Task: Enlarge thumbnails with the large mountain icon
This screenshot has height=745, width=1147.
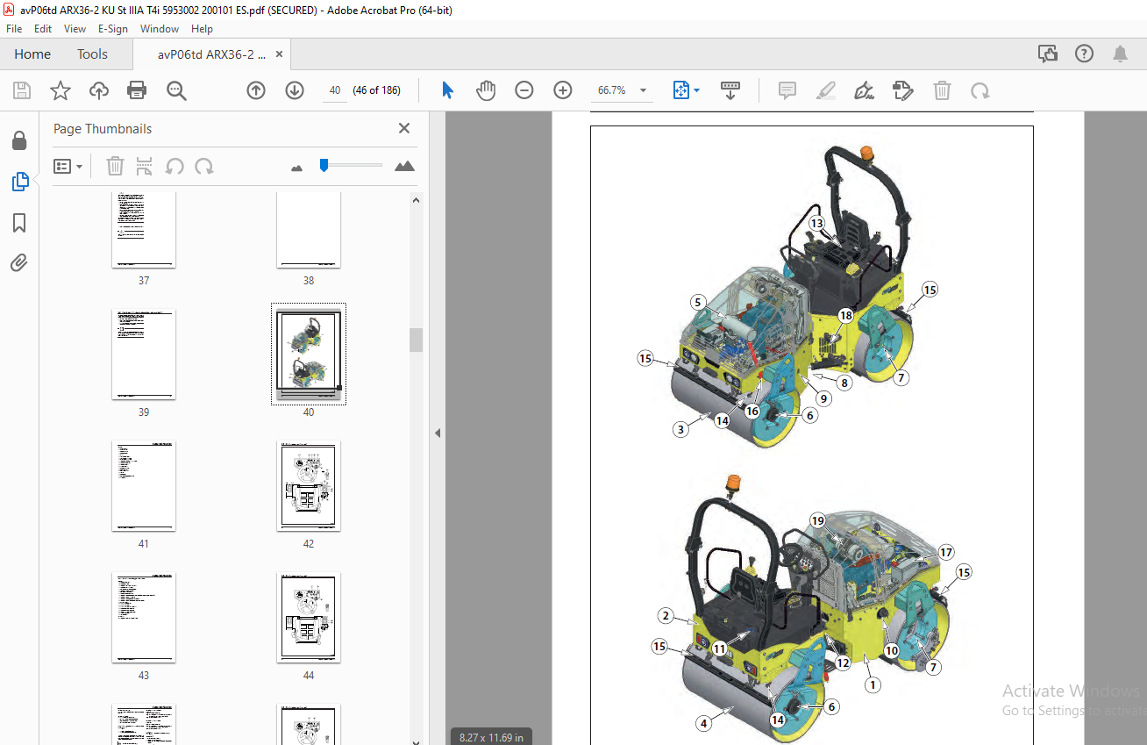Action: [404, 166]
